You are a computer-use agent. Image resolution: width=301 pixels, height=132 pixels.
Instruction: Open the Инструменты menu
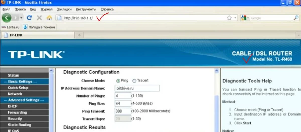point(86,9)
